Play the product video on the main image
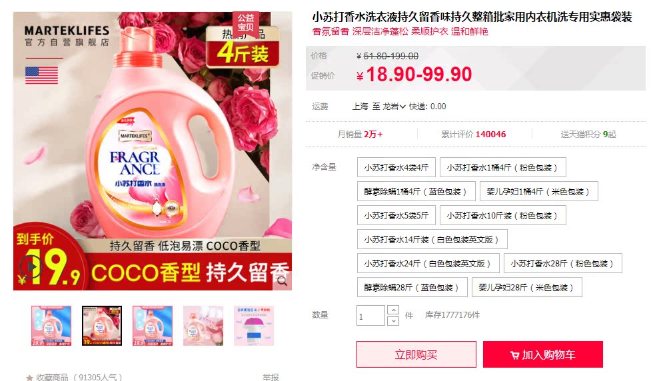 click(30, 266)
